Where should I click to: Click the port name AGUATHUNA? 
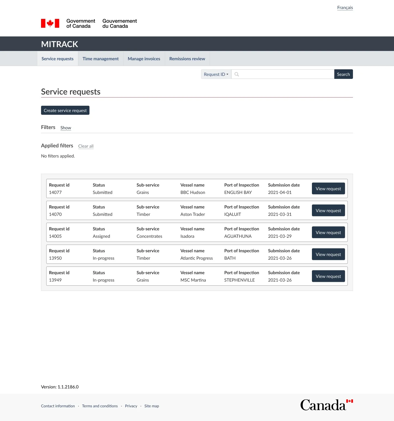point(238,236)
